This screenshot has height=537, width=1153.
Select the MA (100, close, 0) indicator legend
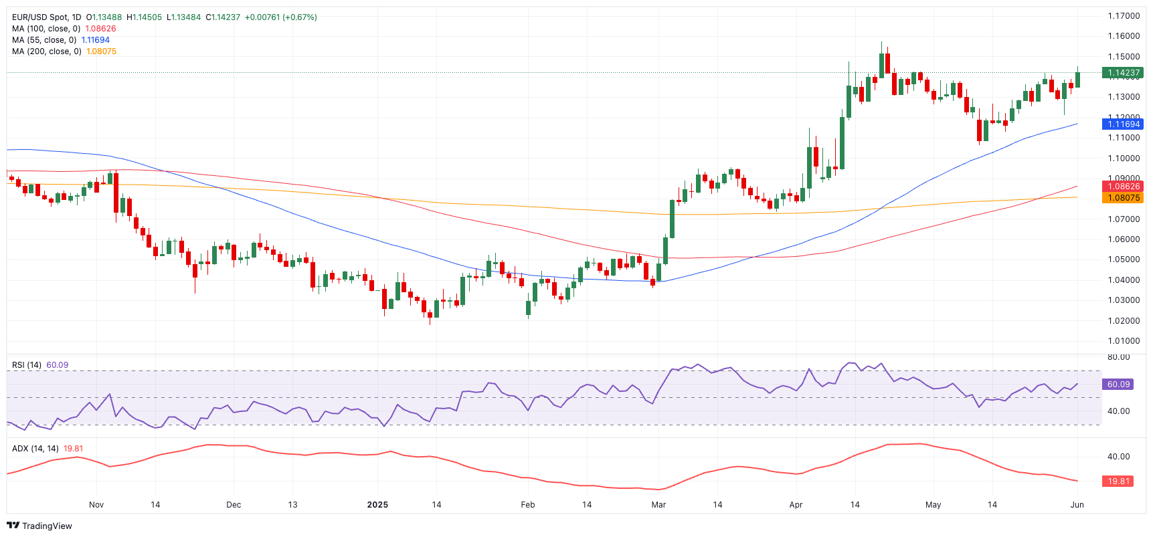click(46, 29)
